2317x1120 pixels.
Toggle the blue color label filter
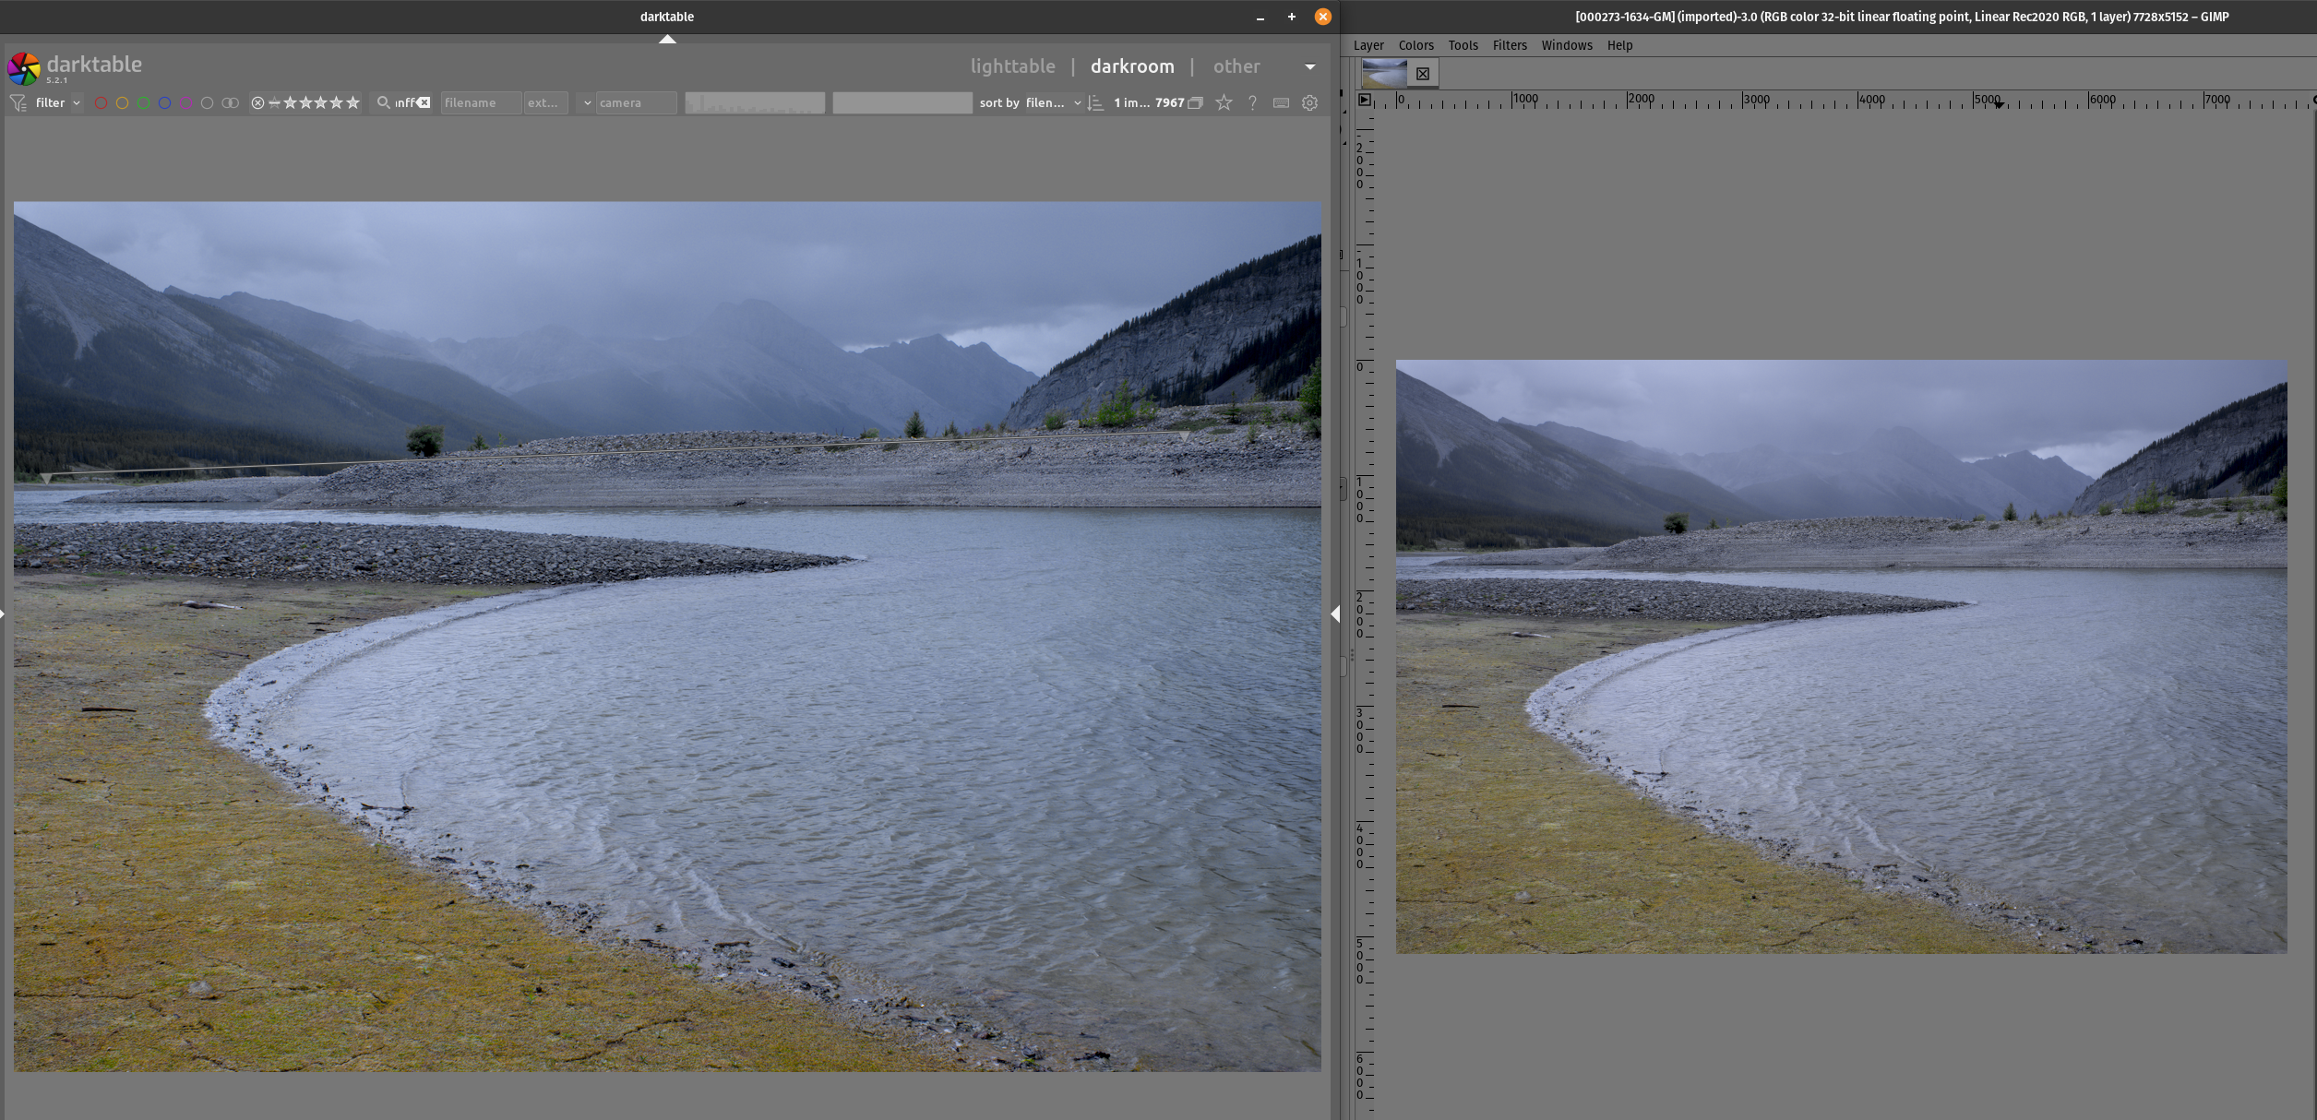164,103
